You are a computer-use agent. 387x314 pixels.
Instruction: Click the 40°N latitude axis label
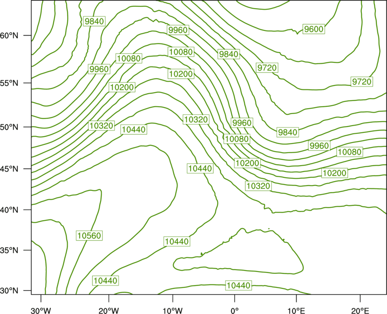pos(9,210)
